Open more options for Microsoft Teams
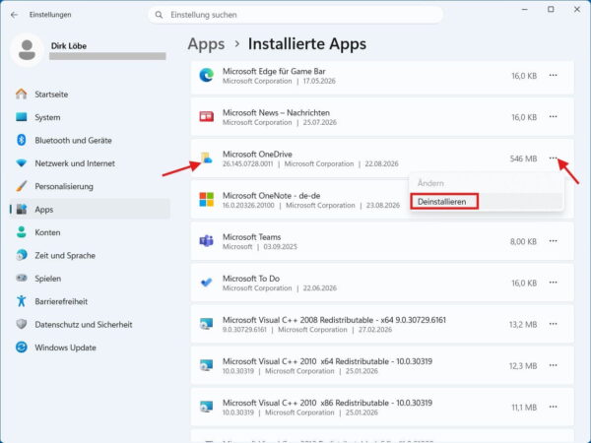Screen dimensions: 591x443 553,241
